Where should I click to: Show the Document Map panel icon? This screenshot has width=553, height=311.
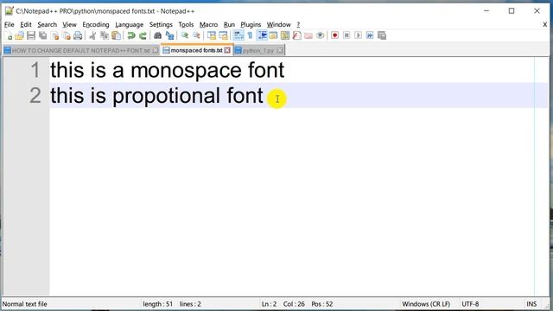(x=285, y=35)
